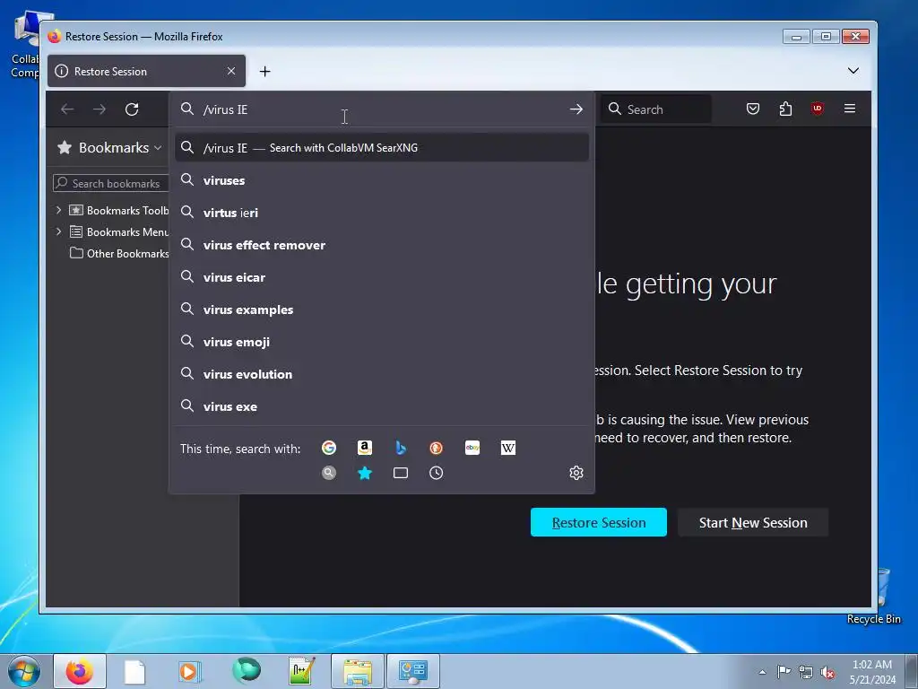Expand the Bookmarks Toolbar folder
The image size is (918, 689).
coord(58,210)
